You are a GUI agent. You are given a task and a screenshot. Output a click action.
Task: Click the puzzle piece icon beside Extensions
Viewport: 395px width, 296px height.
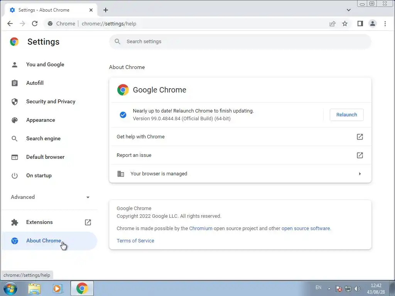click(15, 222)
